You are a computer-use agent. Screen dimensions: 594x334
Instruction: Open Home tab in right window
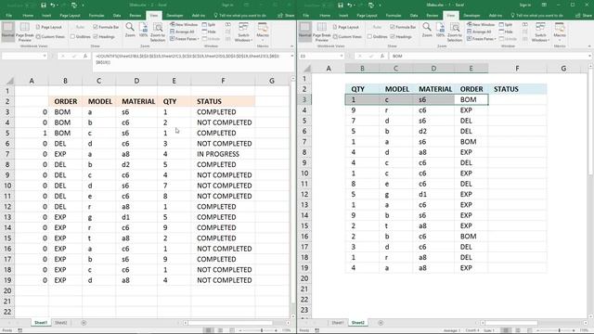(325, 16)
